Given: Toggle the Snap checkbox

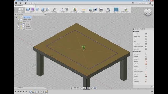Looking at the screenshot, I should (146, 39).
